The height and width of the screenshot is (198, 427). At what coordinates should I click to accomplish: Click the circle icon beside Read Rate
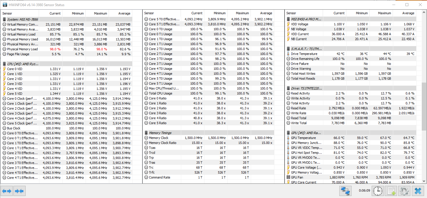tap(288, 108)
